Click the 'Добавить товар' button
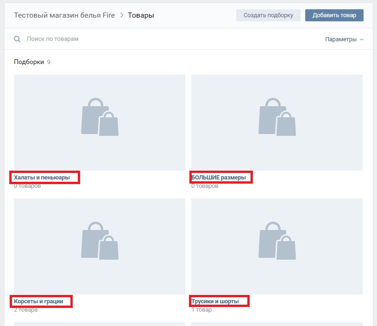The width and height of the screenshot is (377, 326). pos(334,15)
